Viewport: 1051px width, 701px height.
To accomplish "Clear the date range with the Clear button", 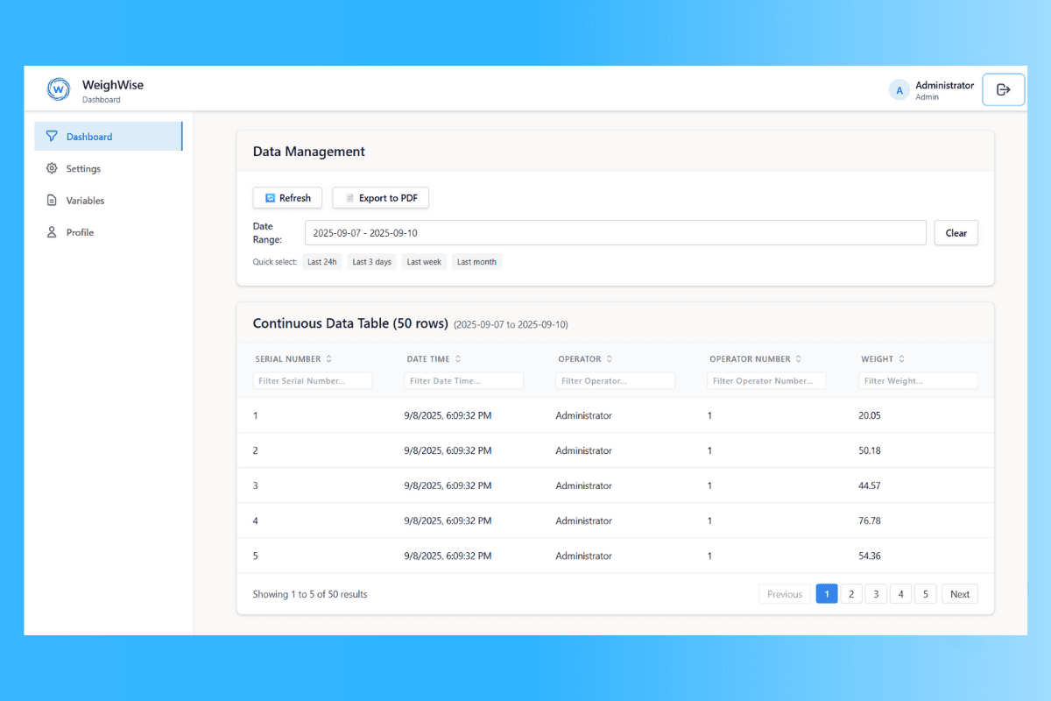I will pyautogui.click(x=956, y=232).
